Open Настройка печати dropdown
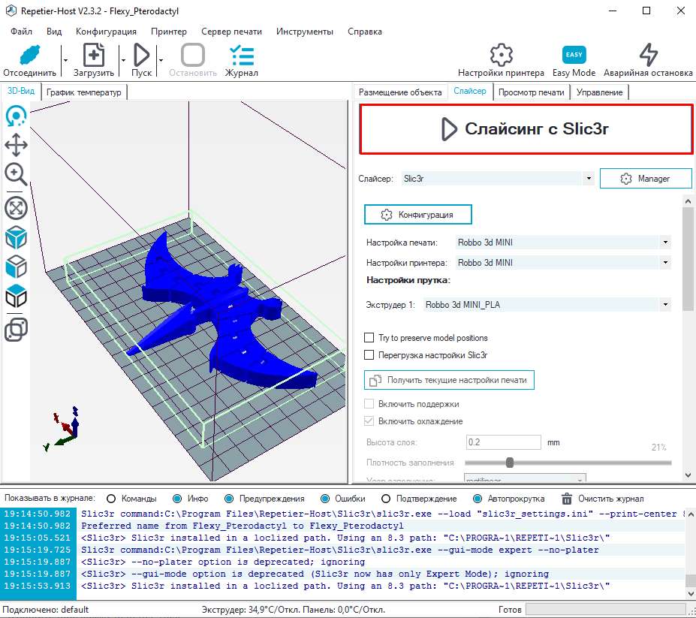Viewport: 696px width, 618px height. click(665, 243)
